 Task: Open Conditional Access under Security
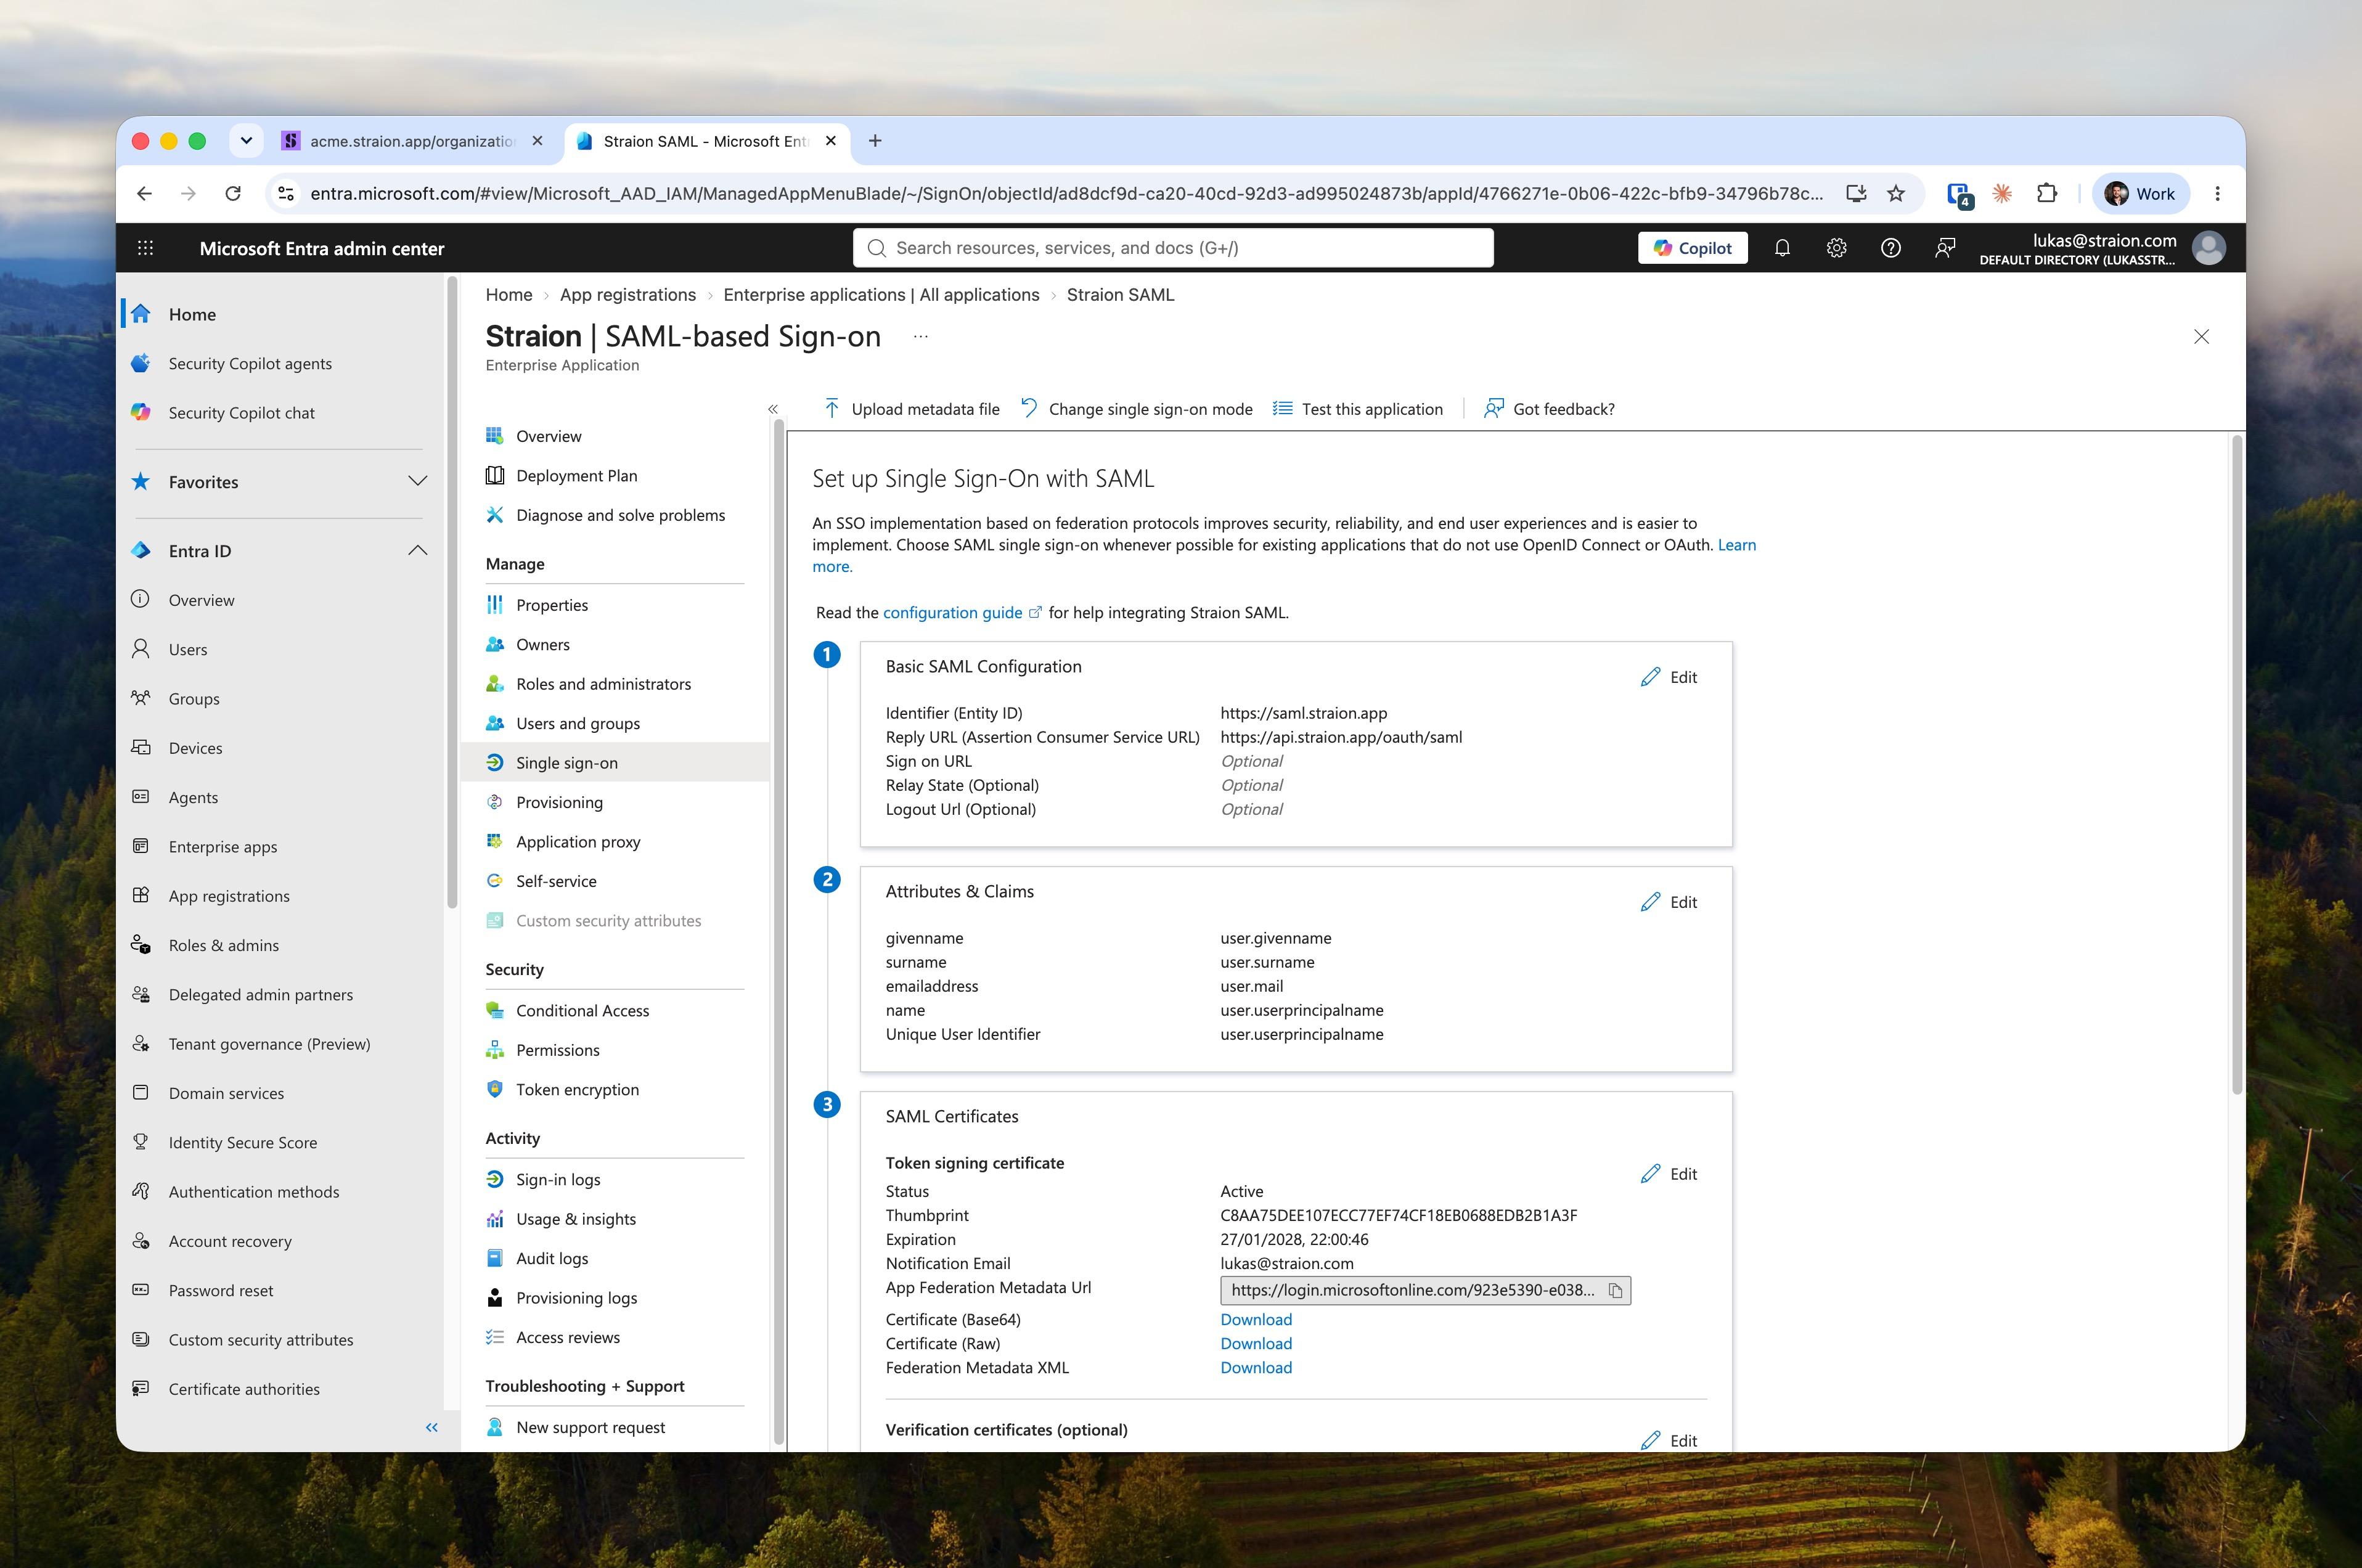[x=583, y=1011]
